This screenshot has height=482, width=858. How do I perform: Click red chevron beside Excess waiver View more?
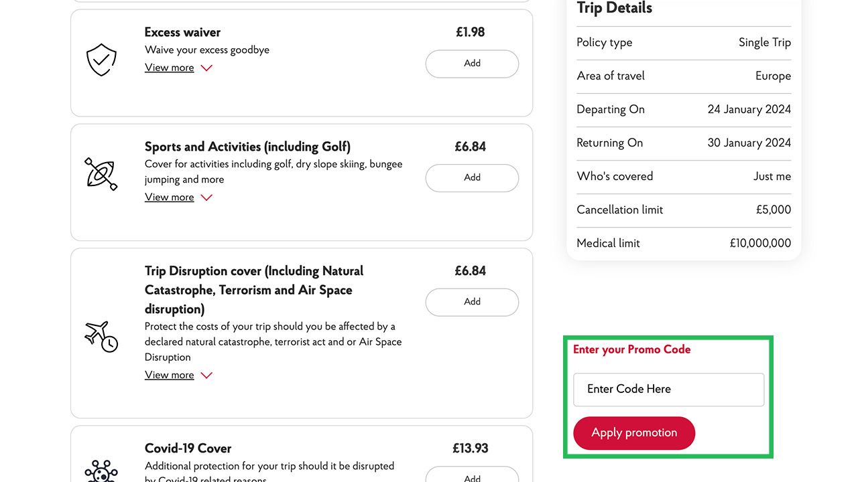tap(206, 68)
